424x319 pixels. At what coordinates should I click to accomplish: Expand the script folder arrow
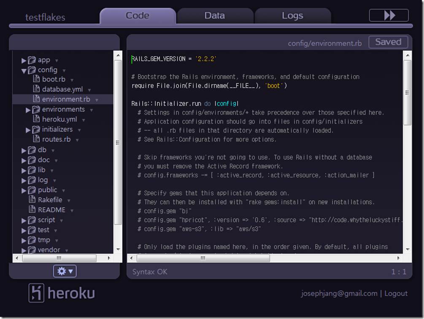24,220
